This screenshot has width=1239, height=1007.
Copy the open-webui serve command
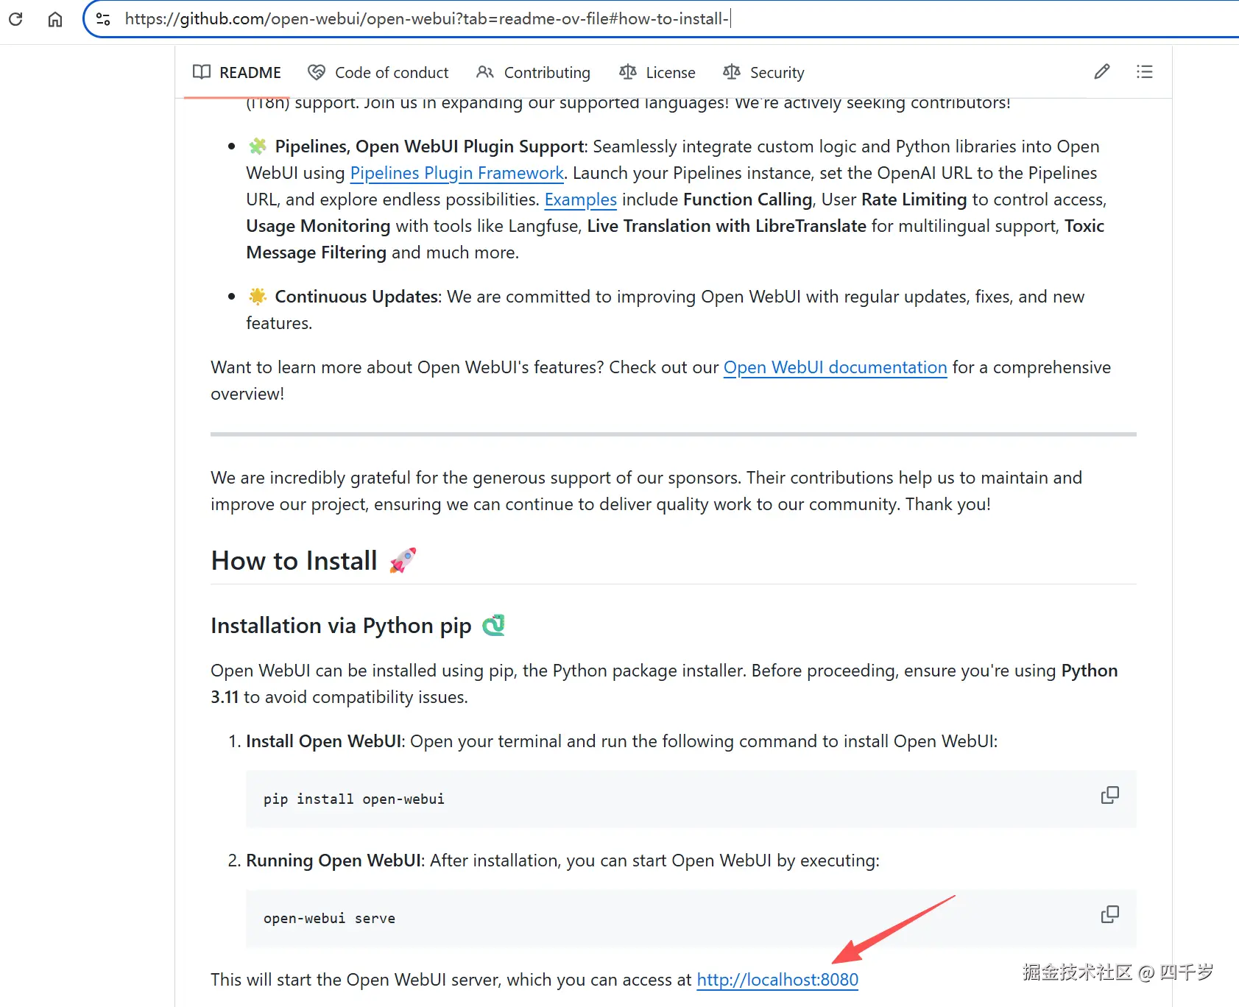tap(1110, 914)
